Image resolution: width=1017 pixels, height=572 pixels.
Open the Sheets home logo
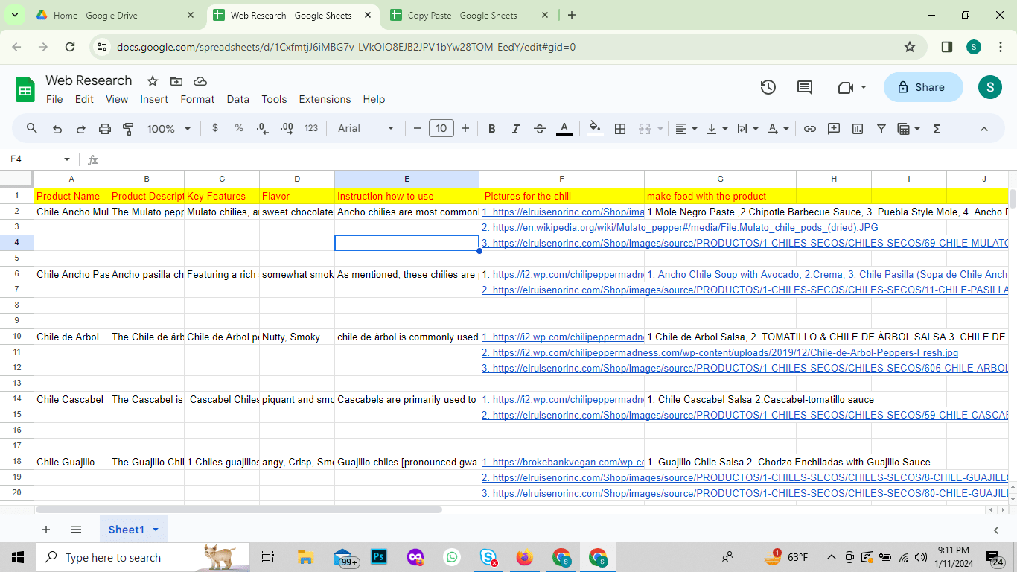point(25,90)
